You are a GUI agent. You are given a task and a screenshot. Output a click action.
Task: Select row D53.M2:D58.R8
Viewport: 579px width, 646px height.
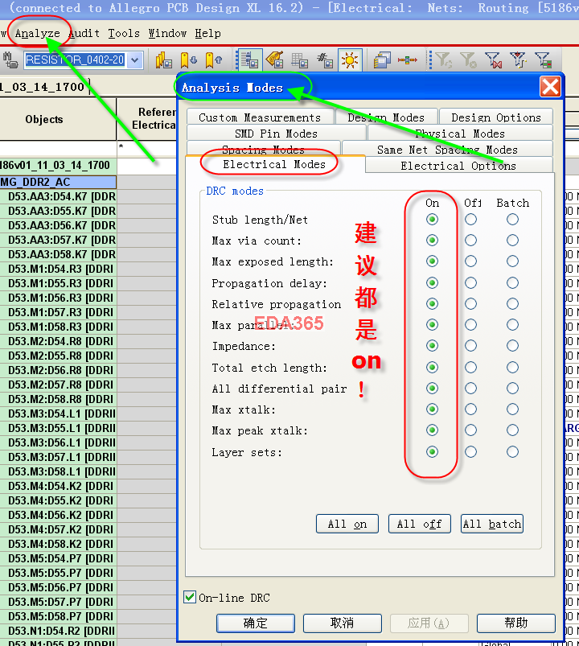[x=58, y=399]
